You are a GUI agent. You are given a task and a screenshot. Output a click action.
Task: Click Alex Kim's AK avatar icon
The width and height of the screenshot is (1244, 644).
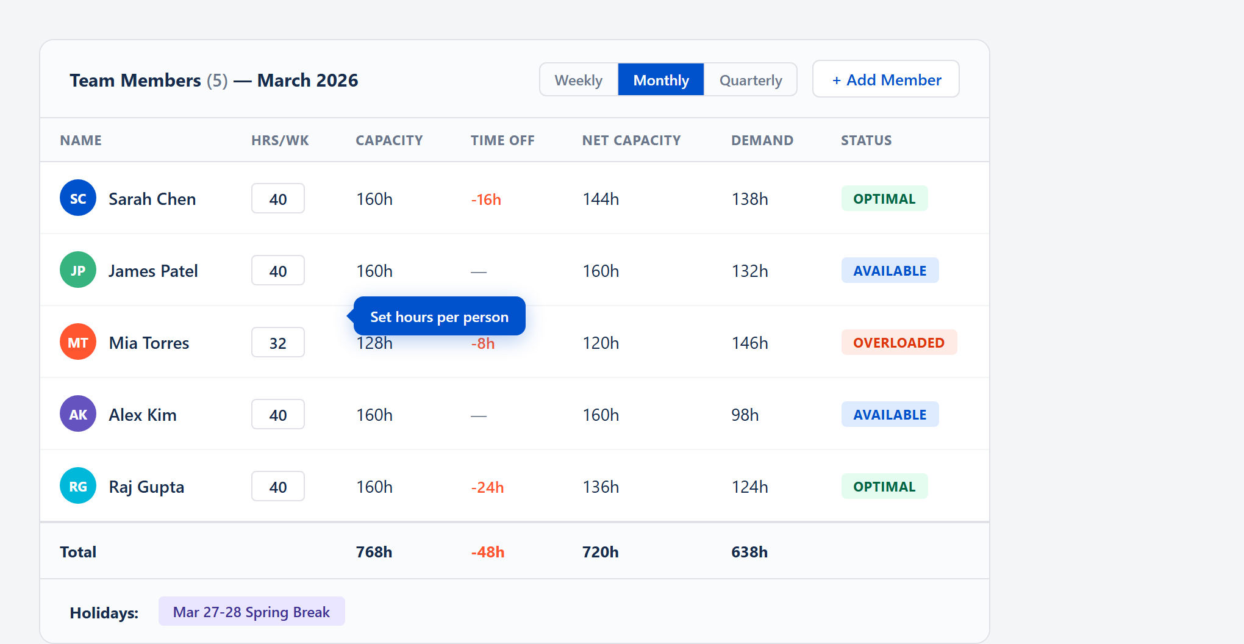[78, 413]
